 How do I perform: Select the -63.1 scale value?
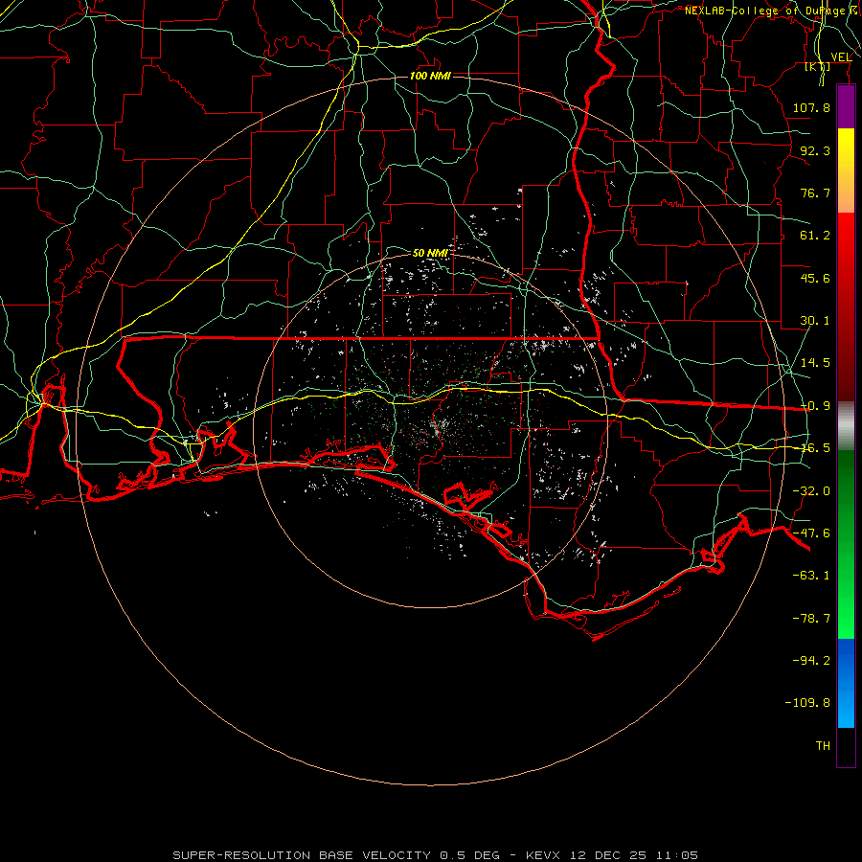point(811,576)
